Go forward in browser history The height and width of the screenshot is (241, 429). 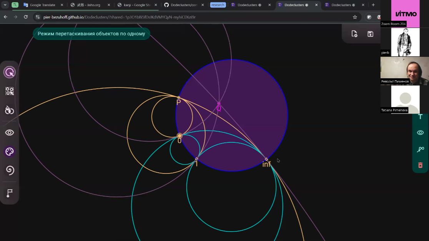tap(16, 17)
